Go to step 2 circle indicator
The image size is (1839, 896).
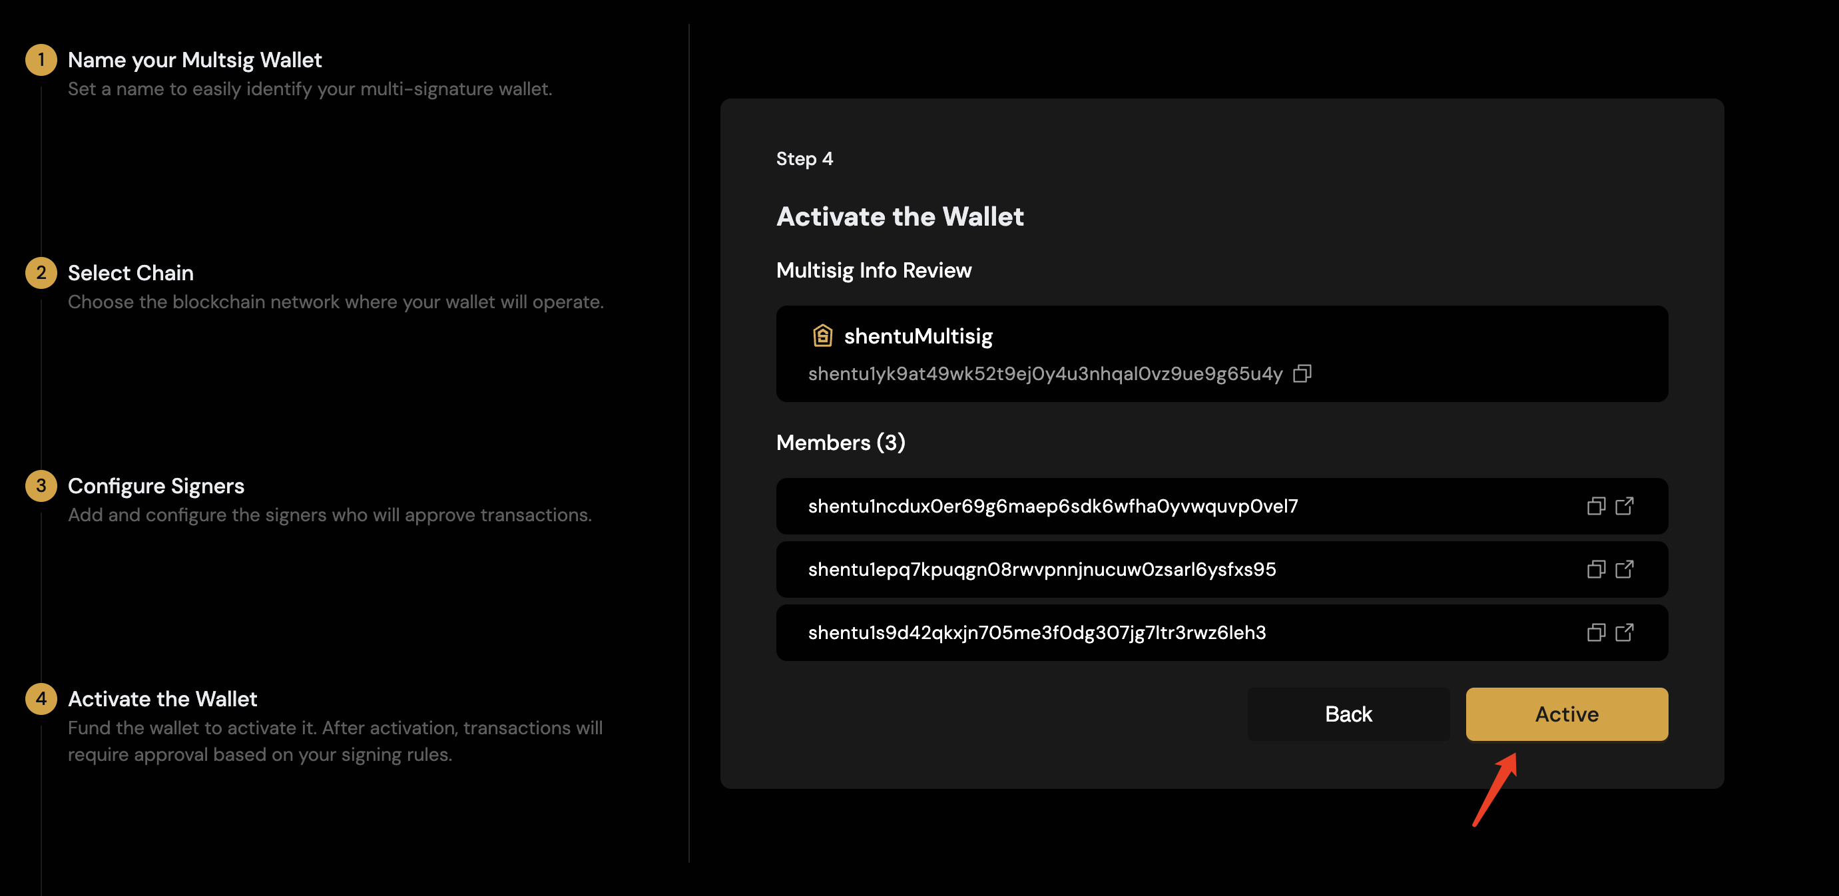[41, 273]
